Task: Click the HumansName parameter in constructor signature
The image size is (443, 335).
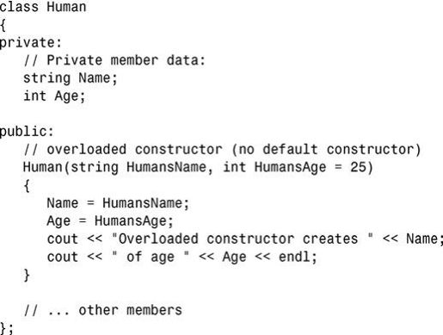Action: pyautogui.click(x=166, y=167)
